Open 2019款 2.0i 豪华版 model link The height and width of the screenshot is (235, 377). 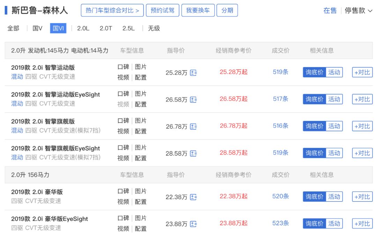(37, 192)
